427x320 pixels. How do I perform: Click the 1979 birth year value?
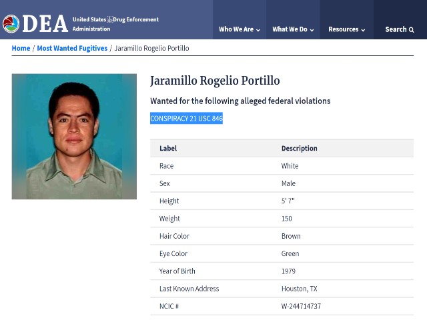[x=288, y=271]
